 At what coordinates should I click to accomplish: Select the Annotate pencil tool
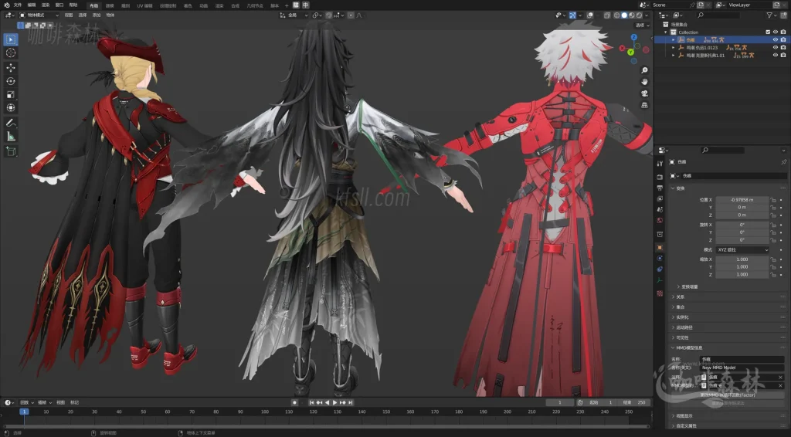[11, 123]
